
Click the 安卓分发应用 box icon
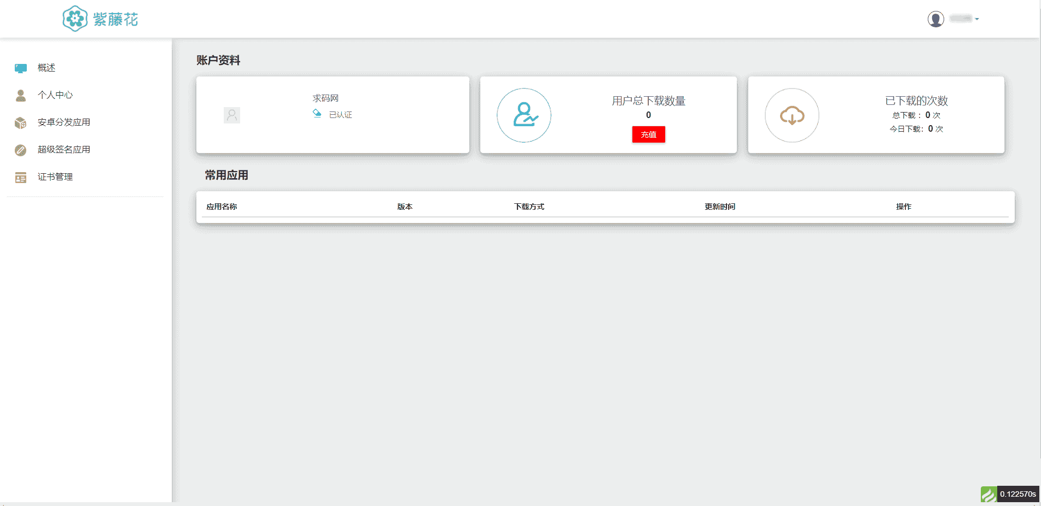(21, 123)
